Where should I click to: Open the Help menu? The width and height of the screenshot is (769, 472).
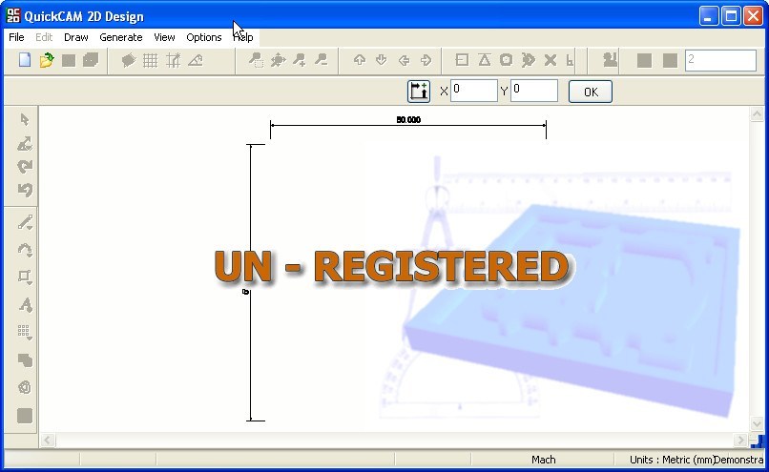click(242, 37)
